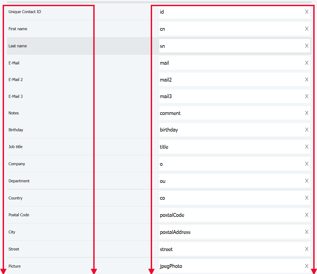Remove the 'postalCode' value using X icon
The width and height of the screenshot is (317, 274).
coord(307,215)
